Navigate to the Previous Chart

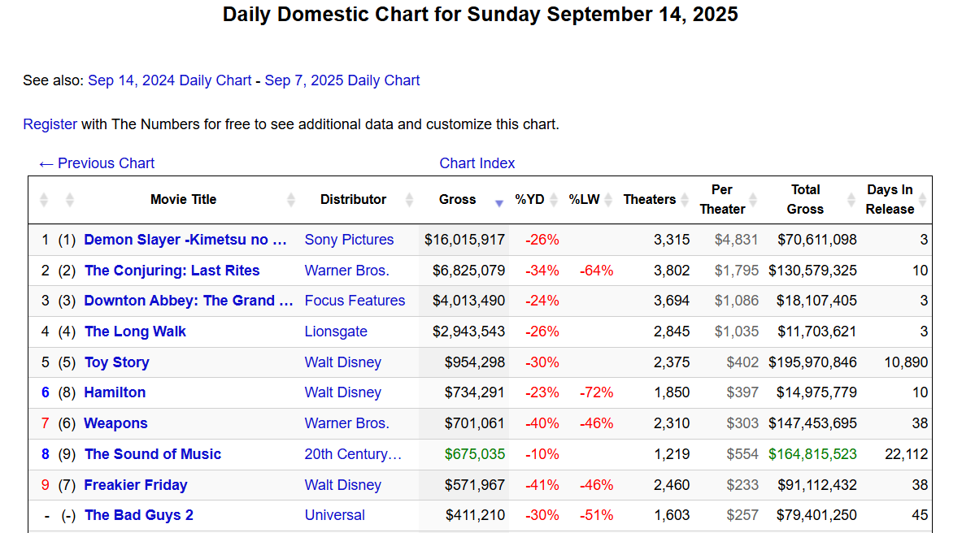click(97, 163)
